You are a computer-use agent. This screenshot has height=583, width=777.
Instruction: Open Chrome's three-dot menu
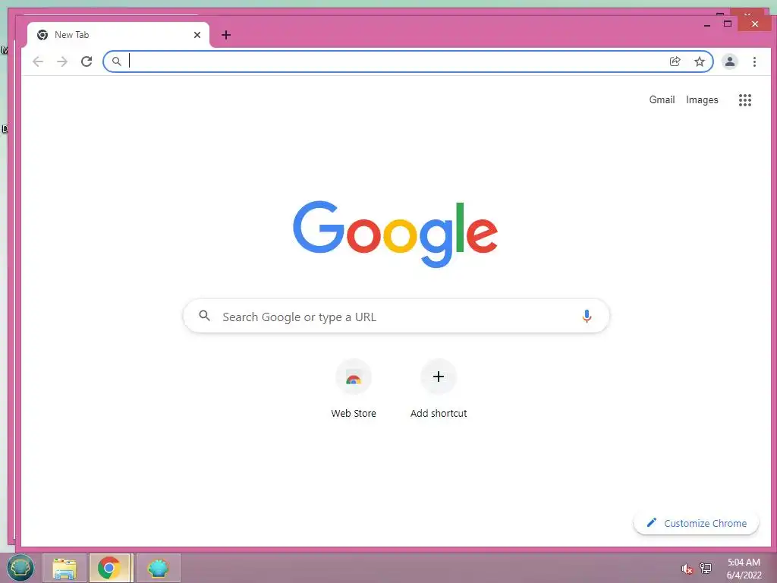click(x=754, y=61)
